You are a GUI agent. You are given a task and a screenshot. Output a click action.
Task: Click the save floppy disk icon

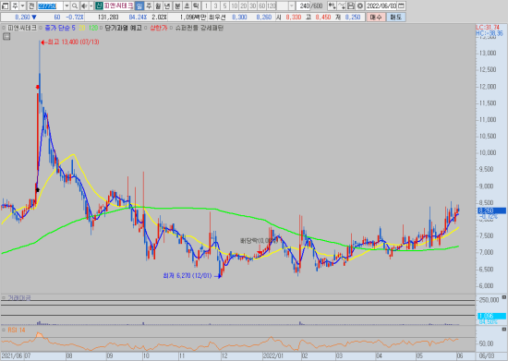point(351,6)
